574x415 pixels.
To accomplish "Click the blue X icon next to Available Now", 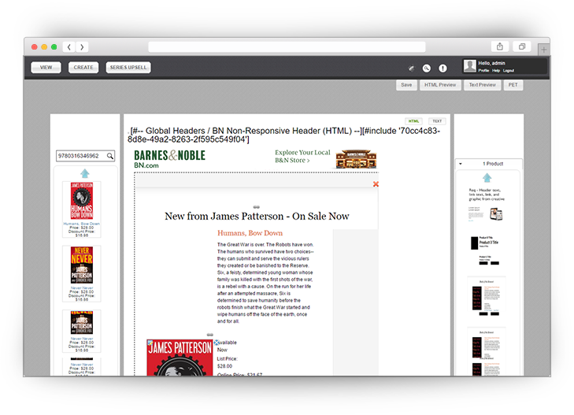I will click(x=217, y=343).
